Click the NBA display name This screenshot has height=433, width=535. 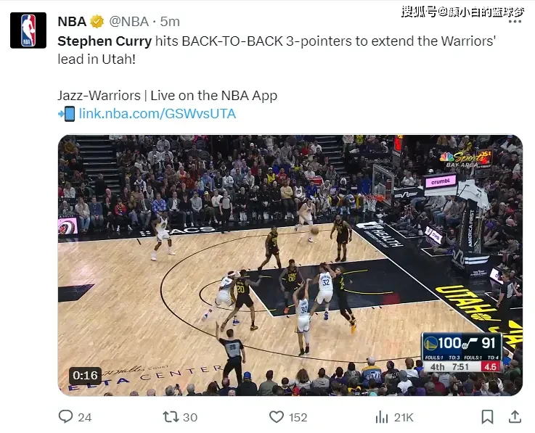(72, 22)
